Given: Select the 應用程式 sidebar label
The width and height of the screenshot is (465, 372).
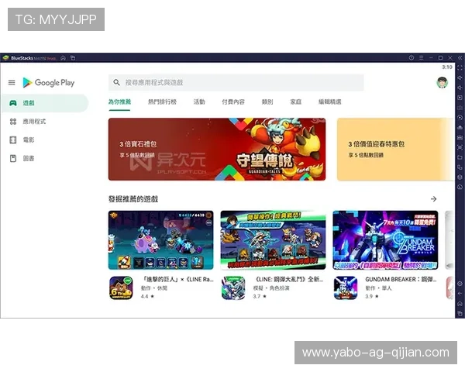Looking at the screenshot, I should click(34, 122).
